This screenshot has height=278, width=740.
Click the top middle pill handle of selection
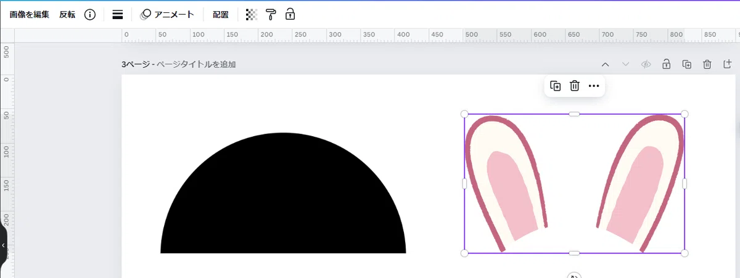[x=574, y=114]
